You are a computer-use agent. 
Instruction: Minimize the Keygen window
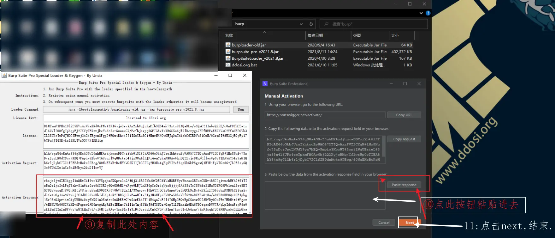(216, 75)
